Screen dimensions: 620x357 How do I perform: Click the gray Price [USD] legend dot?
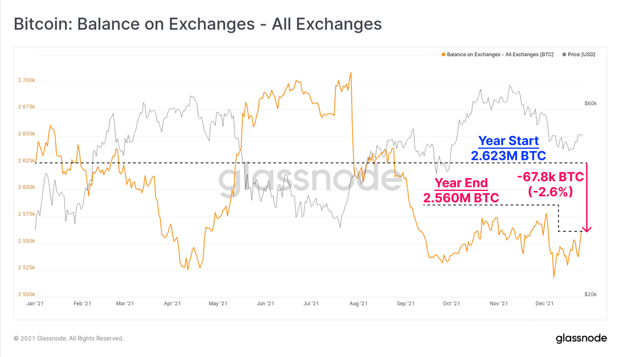tap(564, 55)
